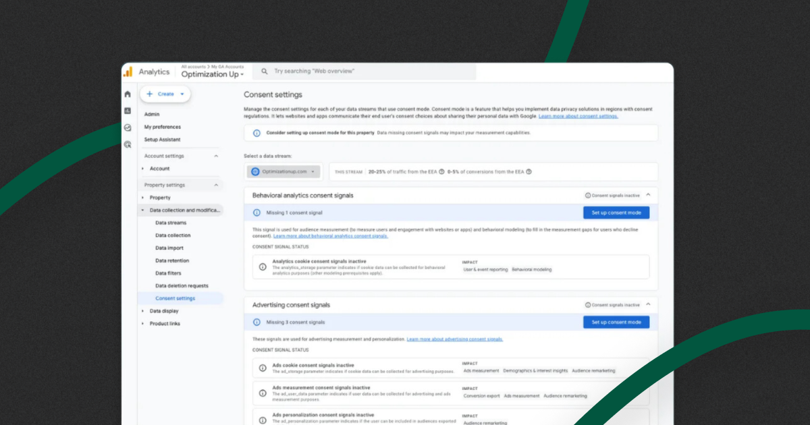Select Data filters in the sidebar
The image size is (810, 425).
tap(168, 273)
